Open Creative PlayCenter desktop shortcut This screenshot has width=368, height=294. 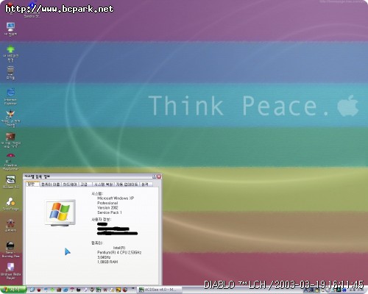pos(10,162)
